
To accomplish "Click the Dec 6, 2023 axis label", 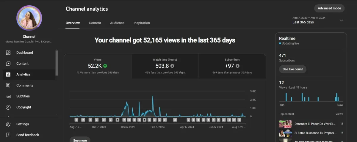I will pyautogui.click(x=128, y=127).
